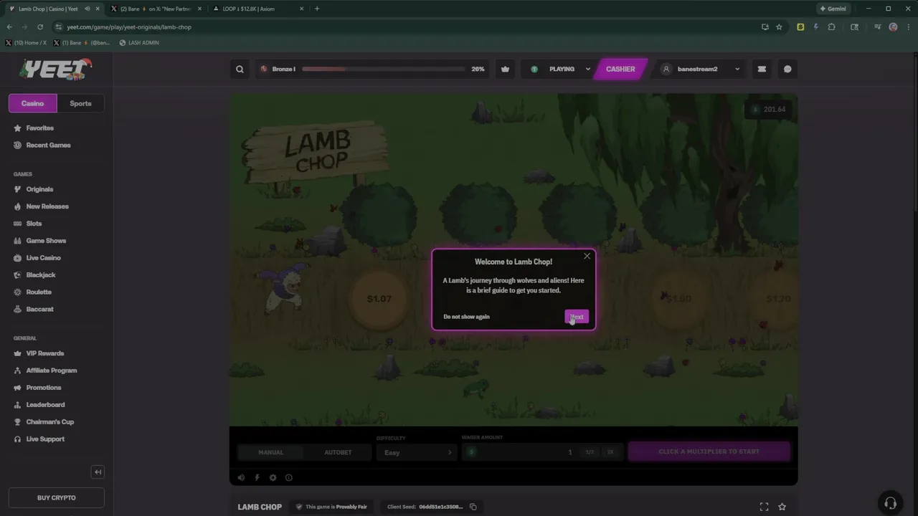The width and height of the screenshot is (918, 516).
Task: Open a new browser tab
Action: (316, 9)
